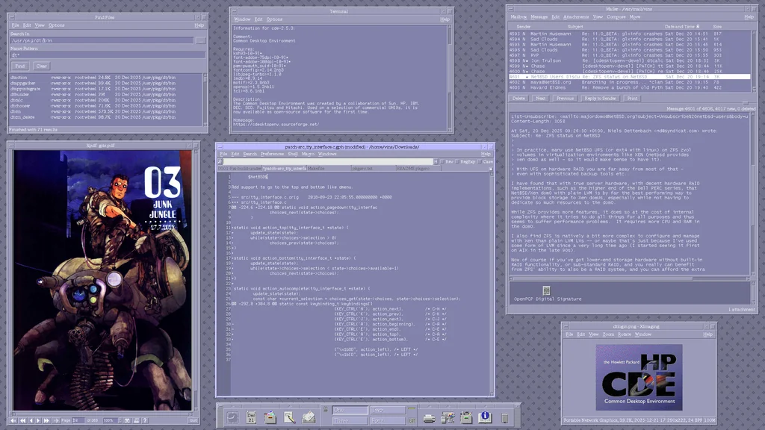Image resolution: width=765 pixels, height=430 pixels.
Task: Switch to workspace Two
Action: coord(388,411)
